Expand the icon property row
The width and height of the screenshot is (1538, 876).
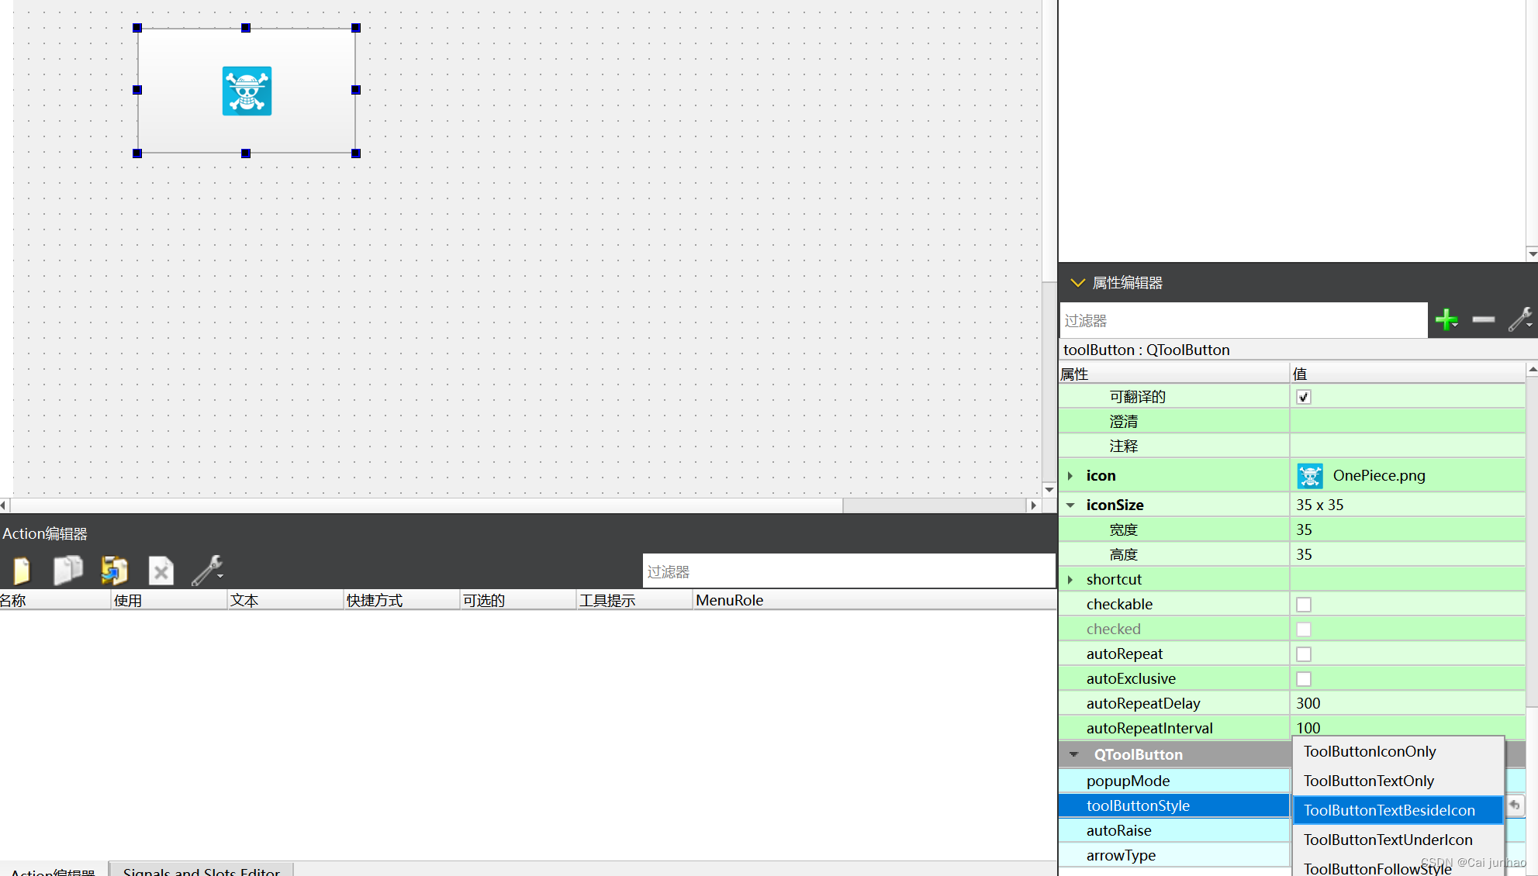[1070, 475]
